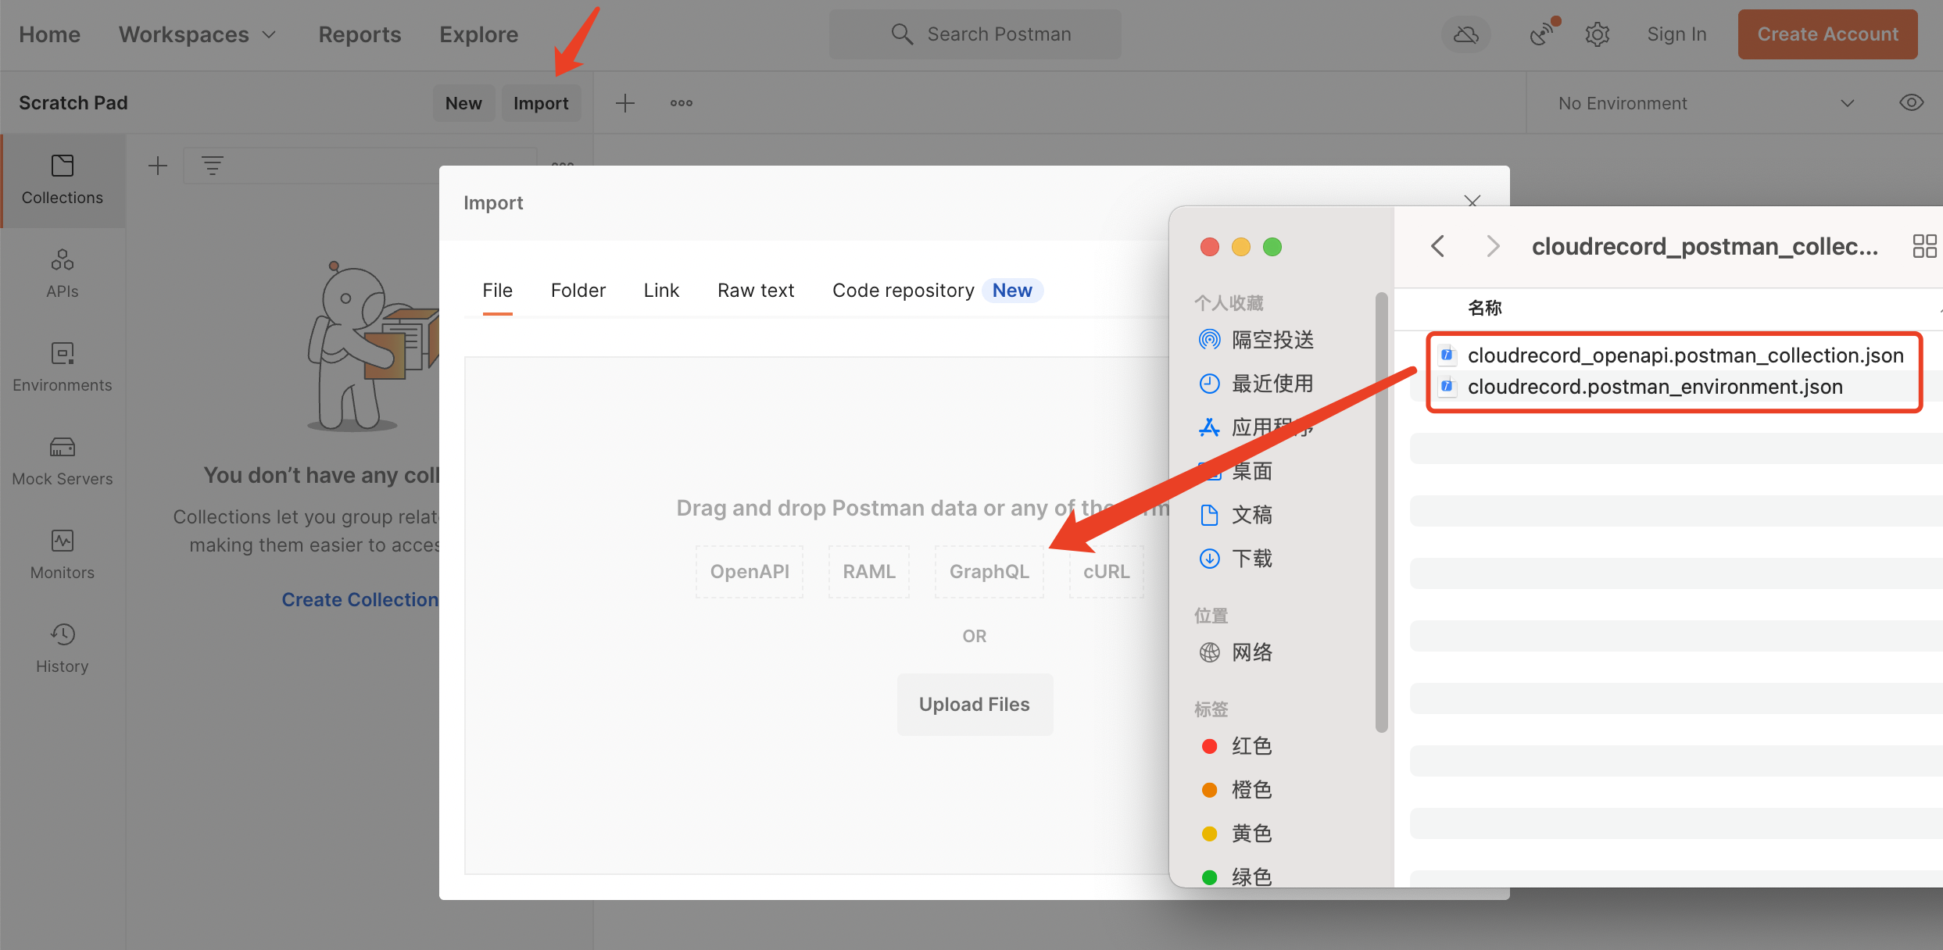The width and height of the screenshot is (1943, 950).
Task: Switch Finder view with the grid icon
Action: pos(1924,247)
